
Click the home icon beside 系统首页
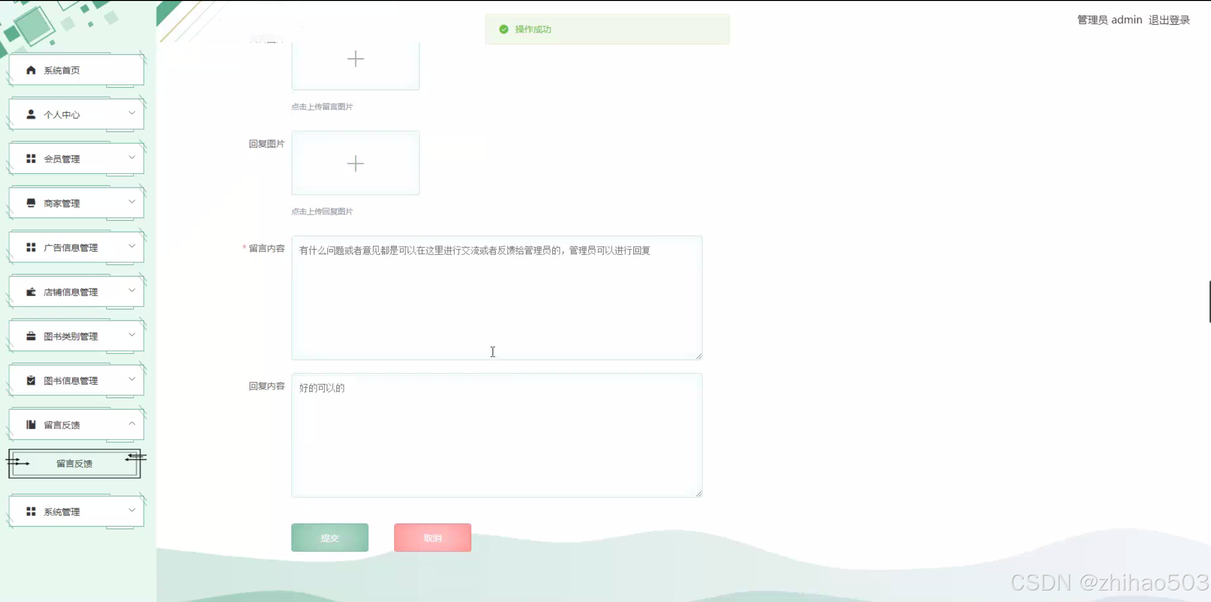(31, 70)
